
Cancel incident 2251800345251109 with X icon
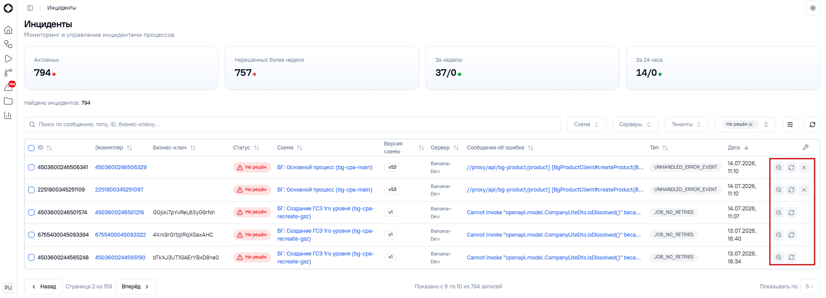tap(804, 190)
